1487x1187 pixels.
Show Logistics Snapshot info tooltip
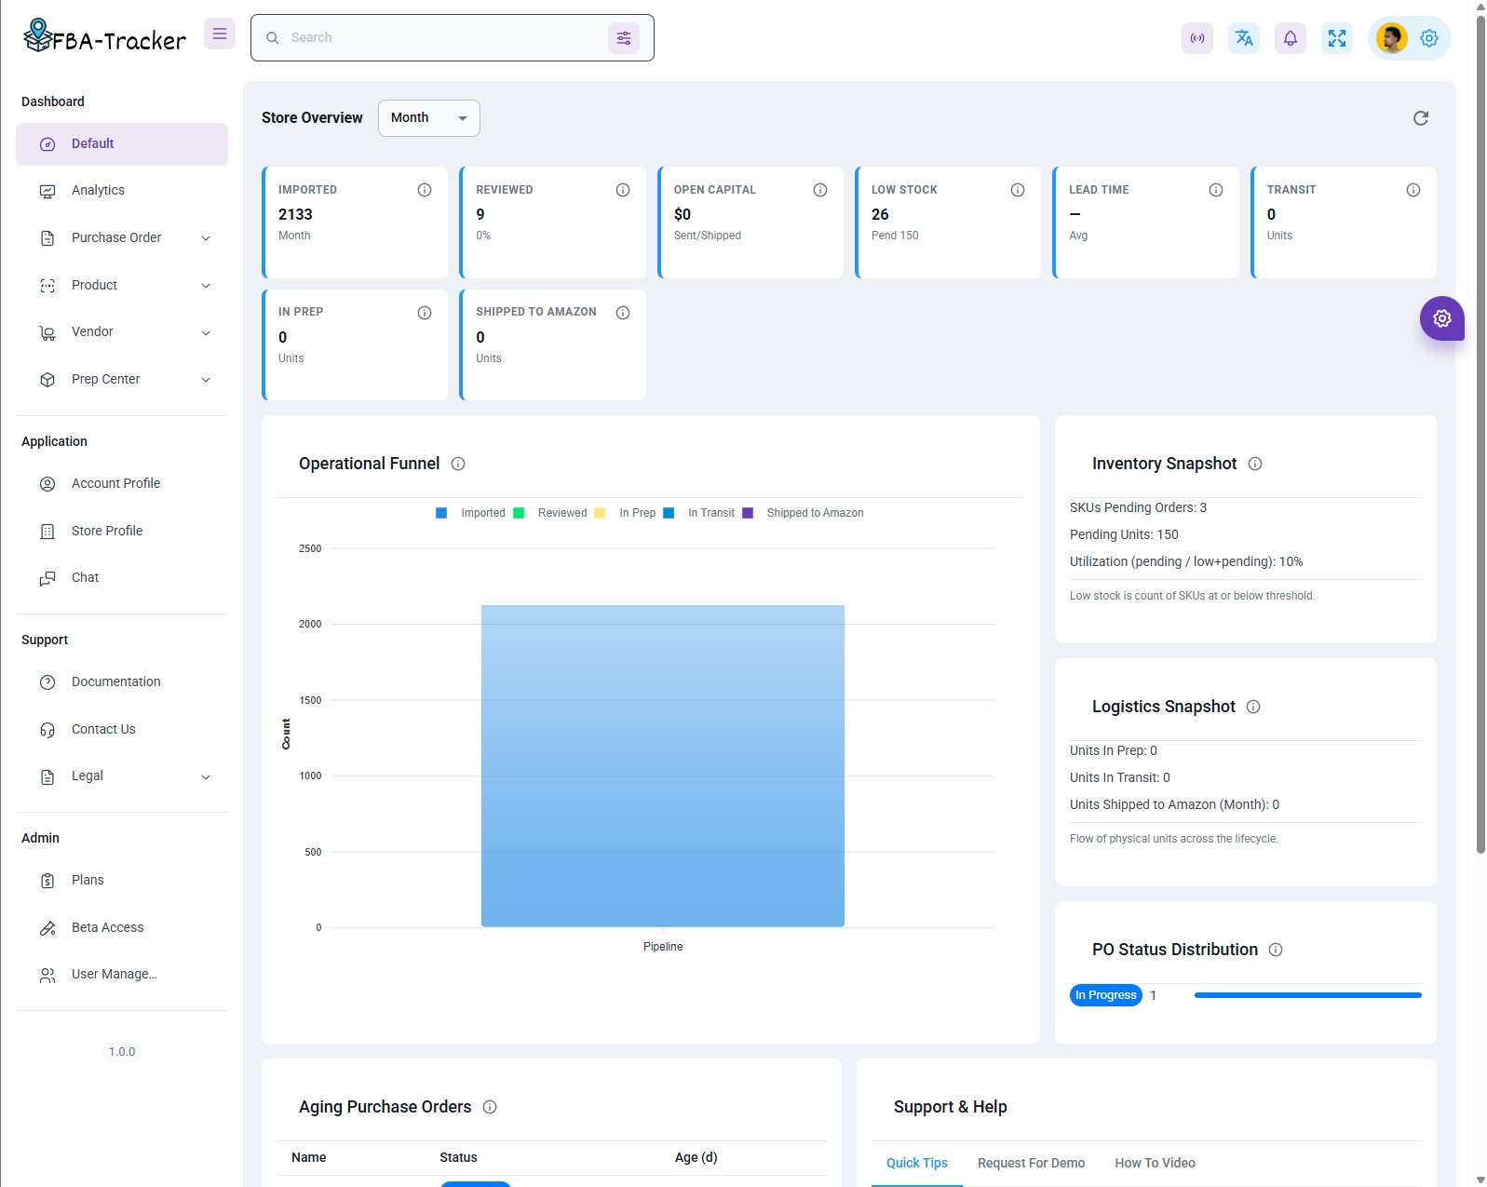click(1253, 707)
